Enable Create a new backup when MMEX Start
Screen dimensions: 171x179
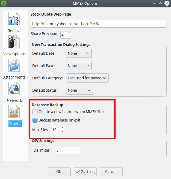(x=35, y=112)
